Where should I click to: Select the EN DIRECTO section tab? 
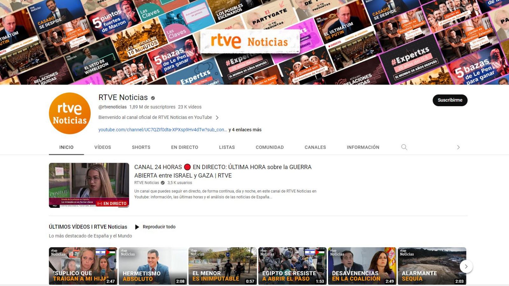coord(184,147)
